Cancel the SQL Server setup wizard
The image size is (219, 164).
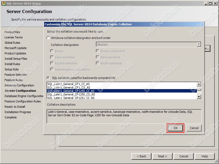(184, 156)
